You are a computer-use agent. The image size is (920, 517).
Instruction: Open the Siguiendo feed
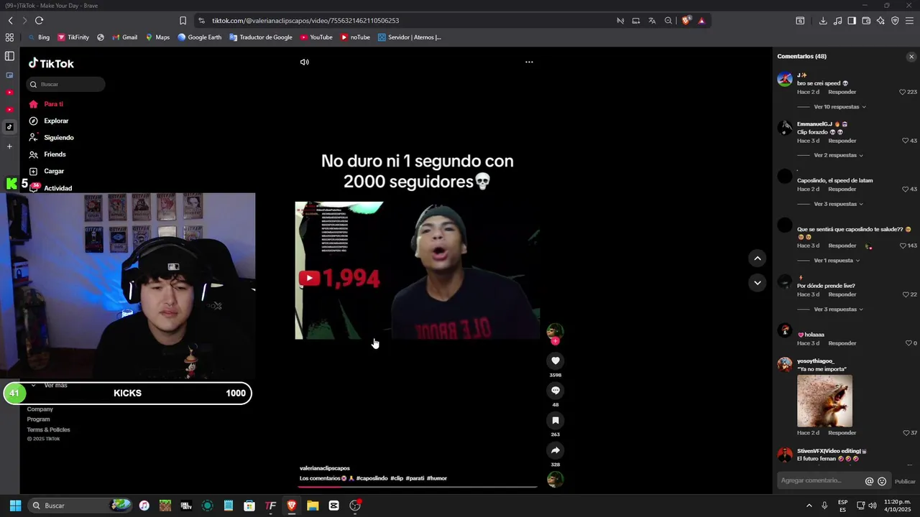pyautogui.click(x=59, y=138)
